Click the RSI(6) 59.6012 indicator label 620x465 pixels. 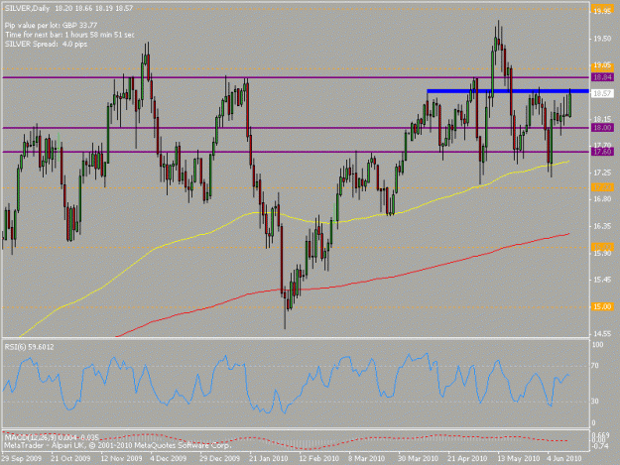click(29, 347)
